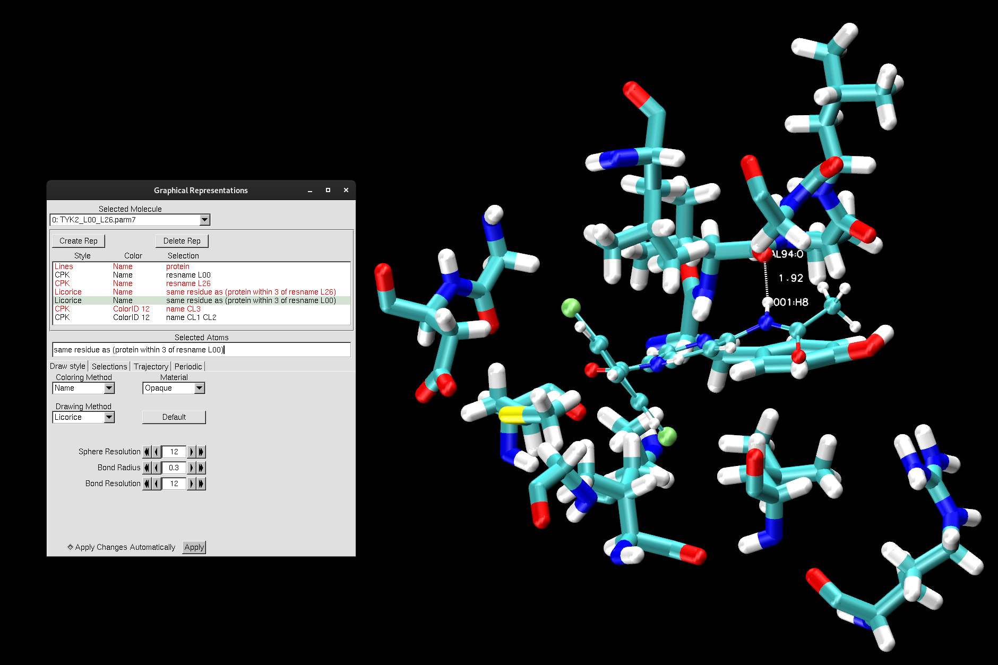Decrease Bond Radius using the single left arrow
The image size is (998, 665).
pos(157,468)
